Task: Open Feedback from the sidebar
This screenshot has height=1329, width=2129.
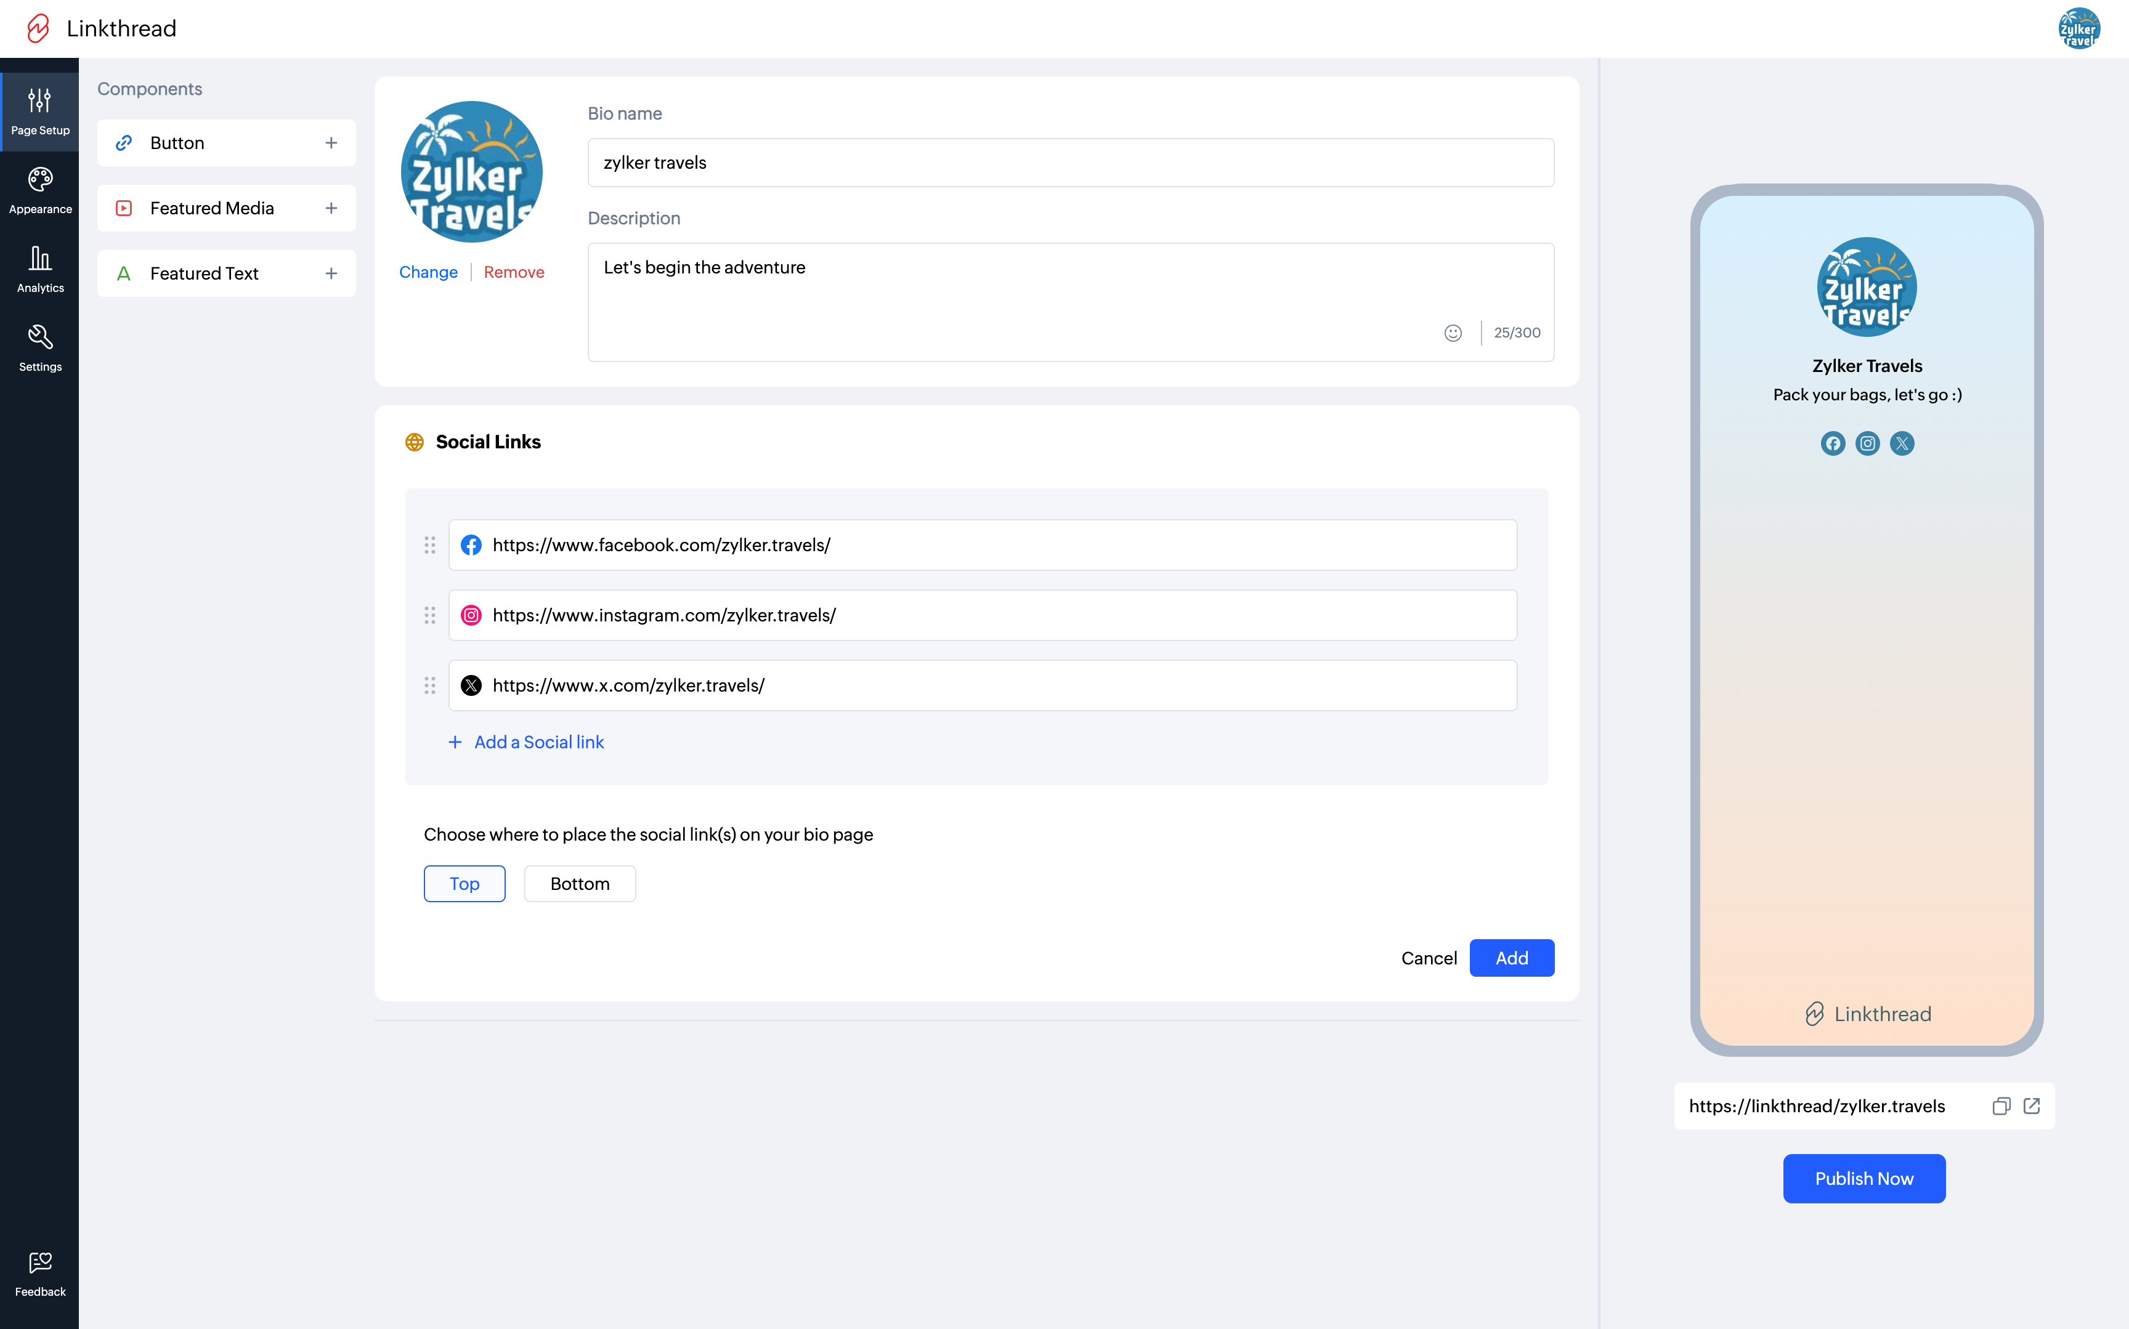Action: [x=39, y=1274]
